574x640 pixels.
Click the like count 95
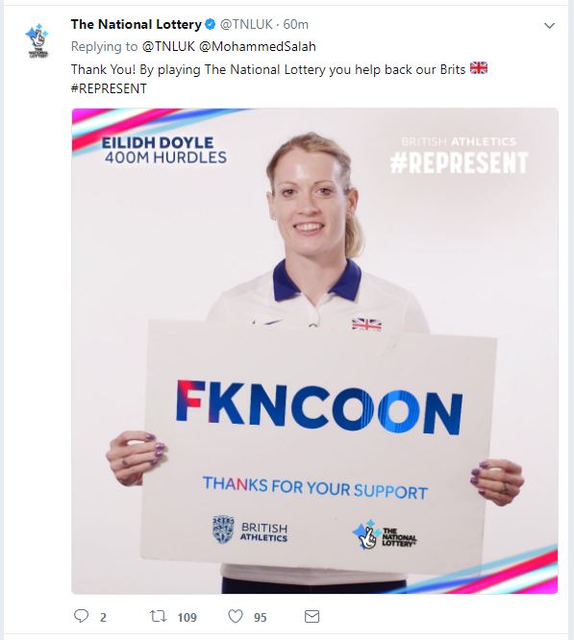(x=260, y=617)
